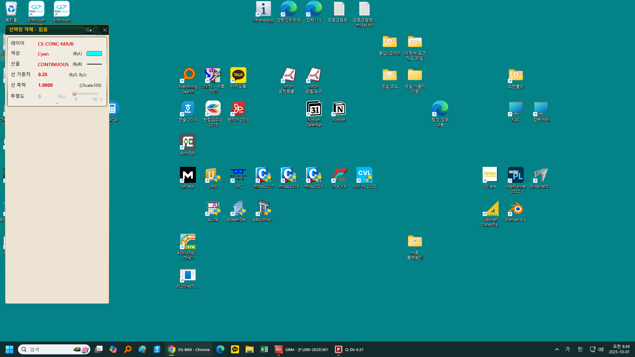Click the CONTINUOUS linetype preview line

94,64
